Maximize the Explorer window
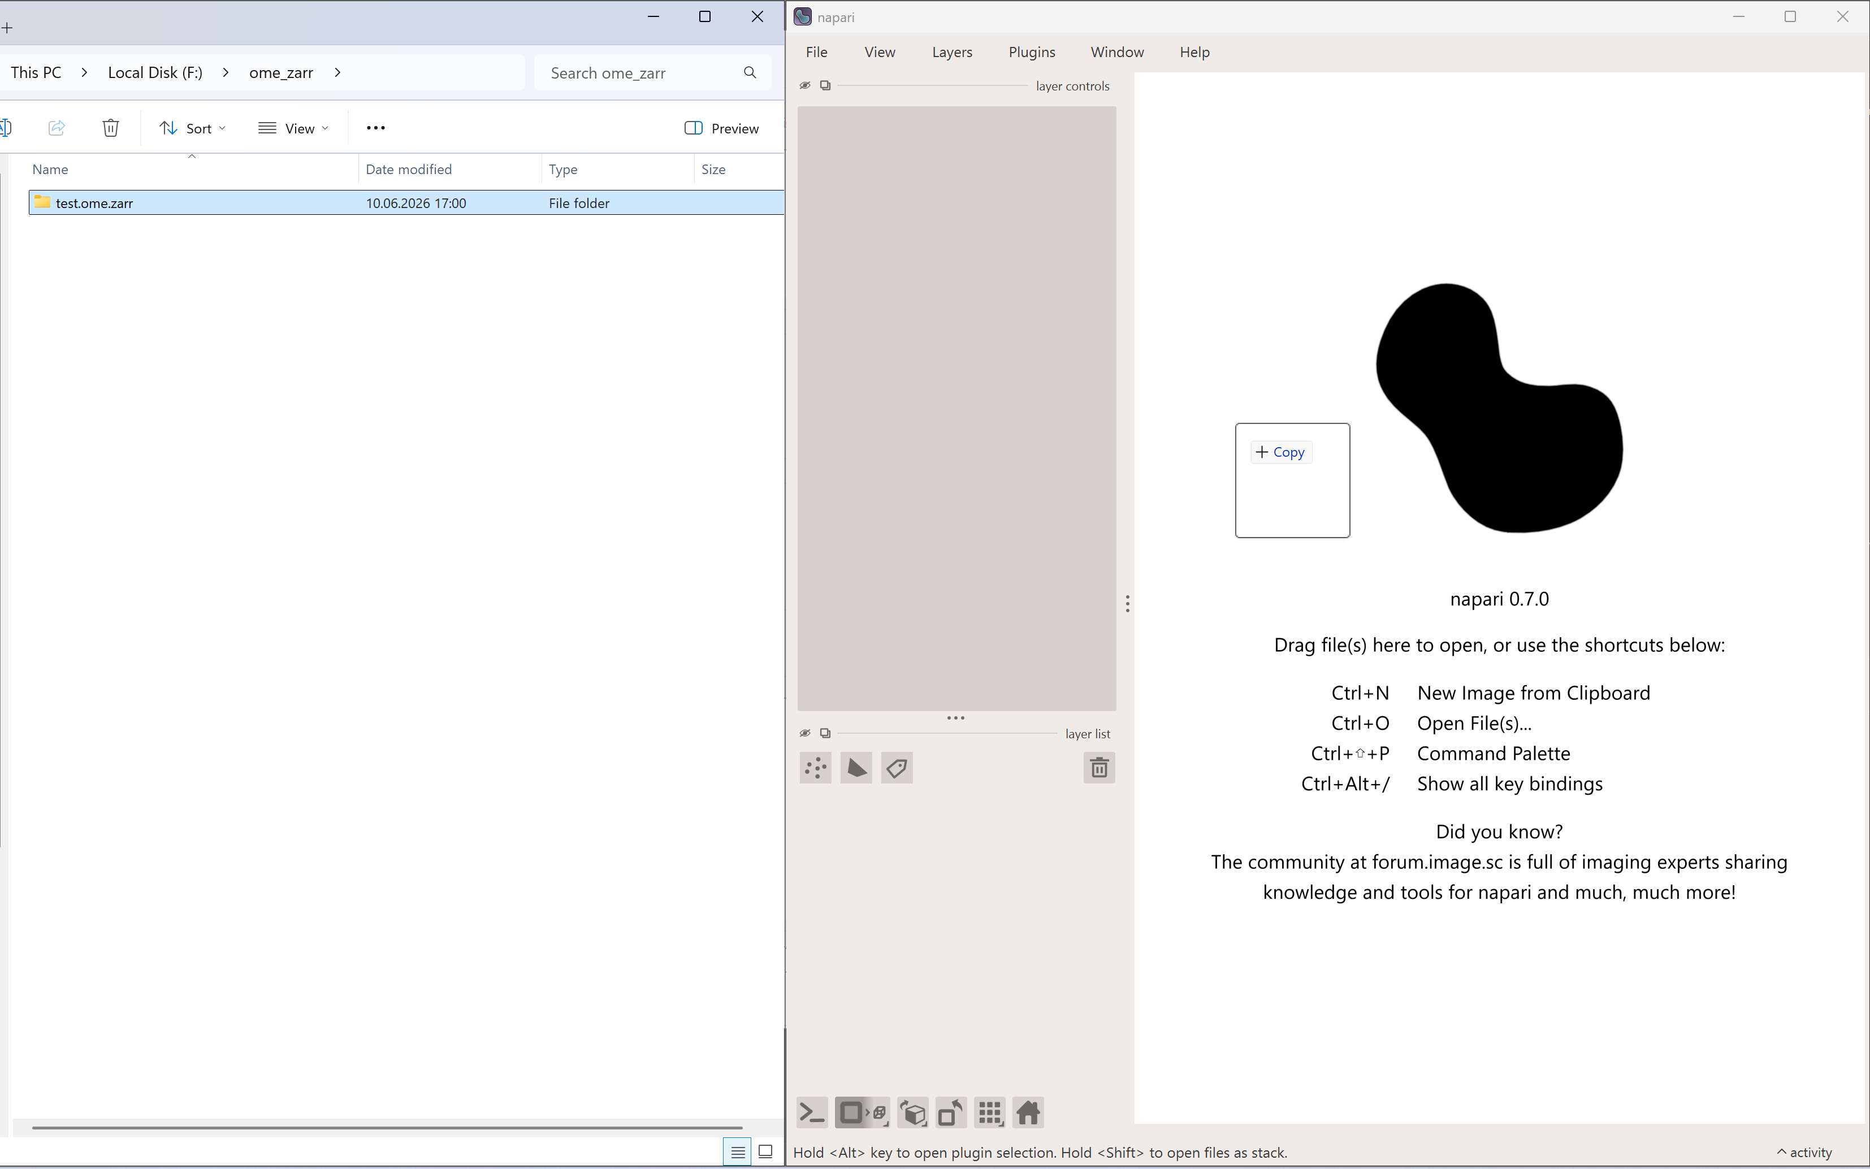 [x=704, y=16]
